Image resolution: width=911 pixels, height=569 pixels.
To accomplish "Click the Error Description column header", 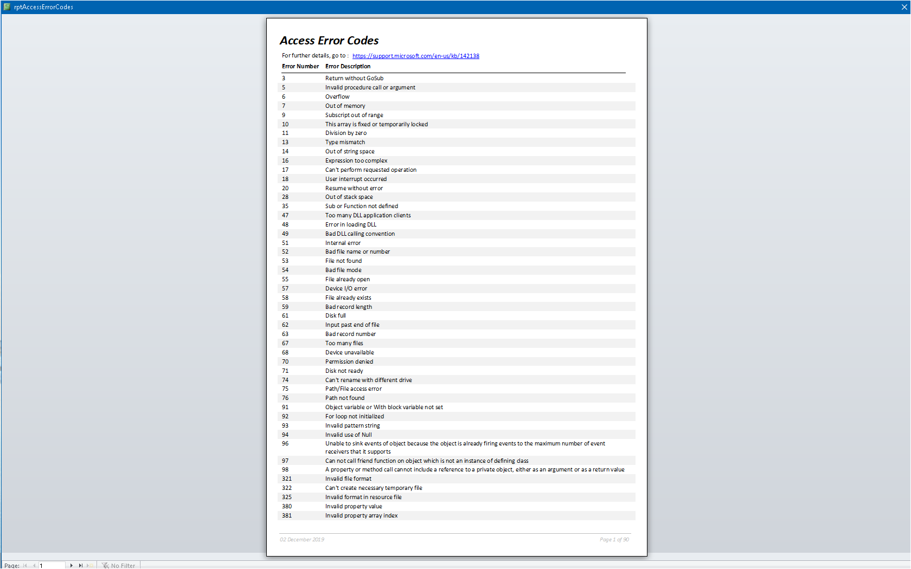I will coord(348,67).
